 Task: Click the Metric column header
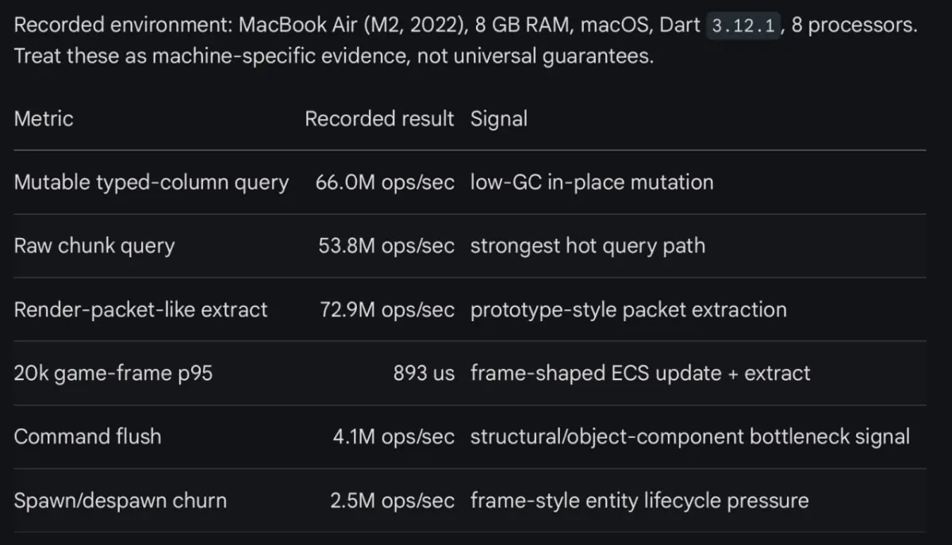pyautogui.click(x=44, y=119)
